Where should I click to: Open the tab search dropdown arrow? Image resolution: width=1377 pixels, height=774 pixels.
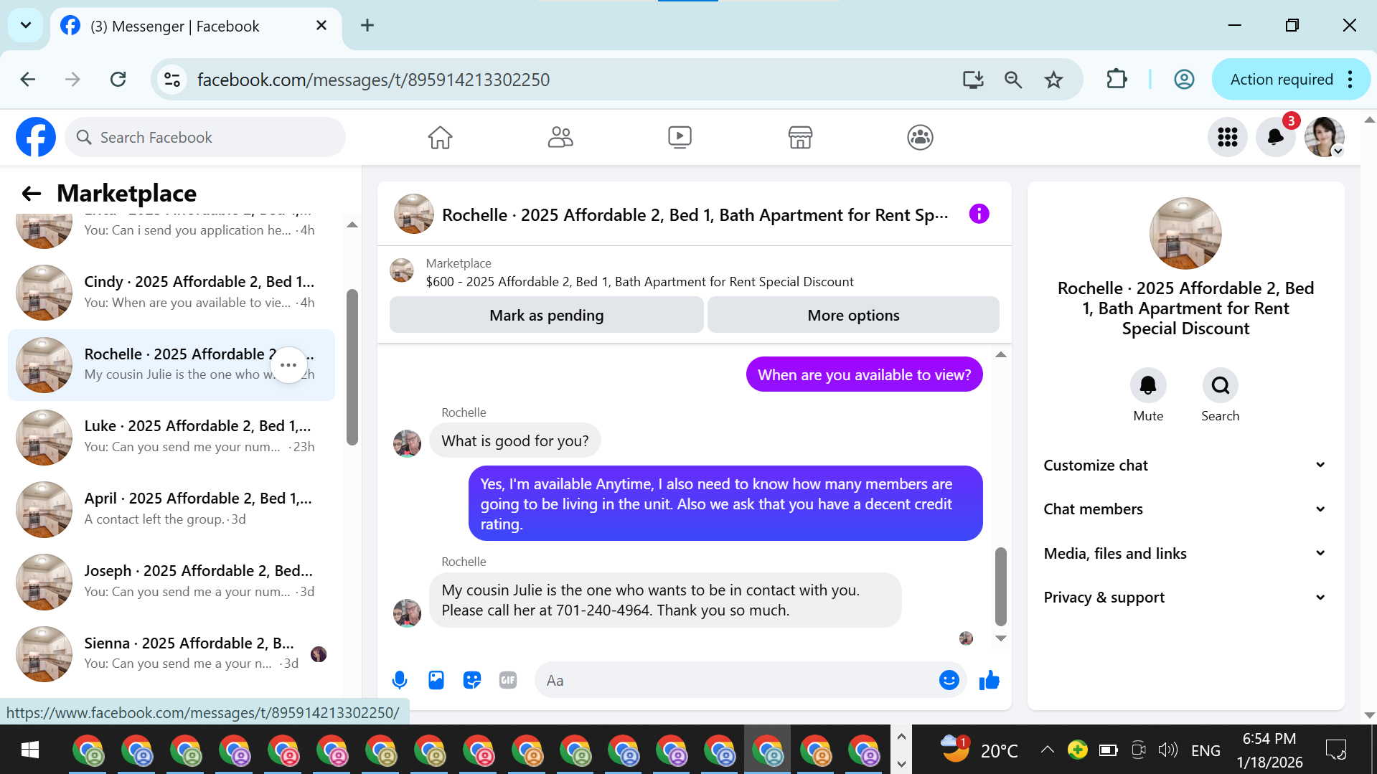click(26, 26)
